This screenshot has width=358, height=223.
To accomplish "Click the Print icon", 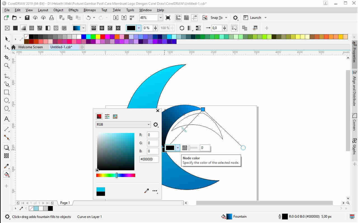I will (x=52, y=18).
